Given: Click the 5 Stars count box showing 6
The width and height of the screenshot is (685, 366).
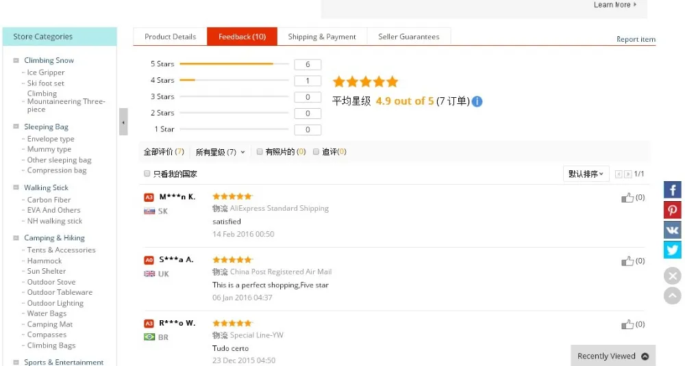Looking at the screenshot, I should 308,64.
